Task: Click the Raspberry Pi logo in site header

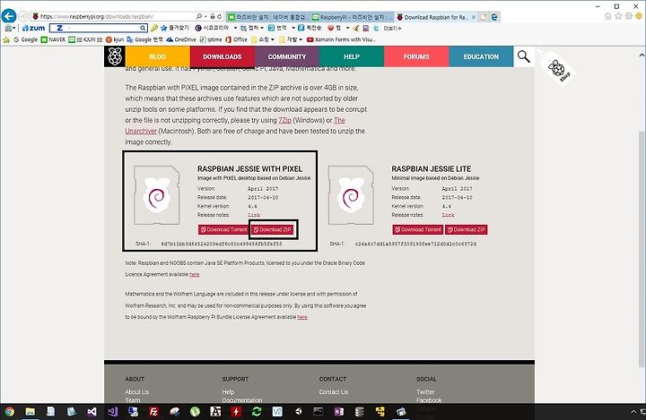Action: point(115,56)
